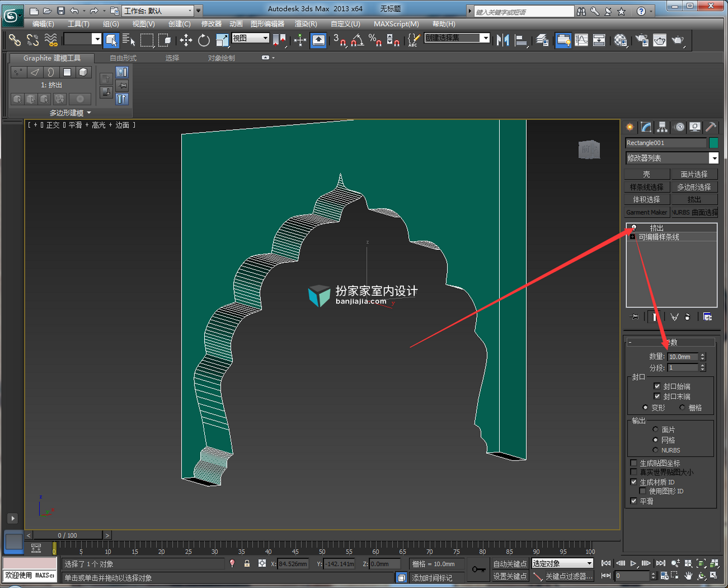Open the Curve Editor icon
Viewport: 728px width, 588px height.
tap(581, 40)
